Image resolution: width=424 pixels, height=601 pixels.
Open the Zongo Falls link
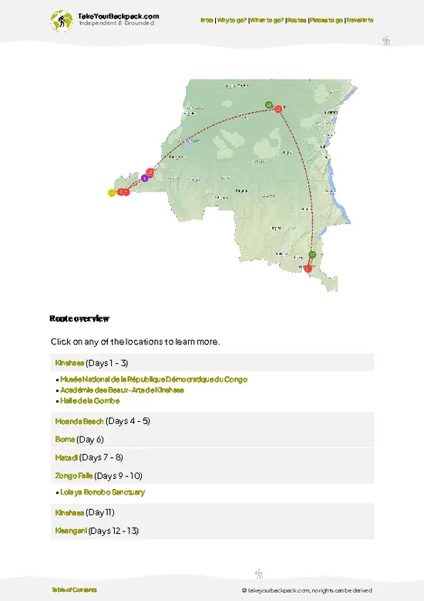74,476
